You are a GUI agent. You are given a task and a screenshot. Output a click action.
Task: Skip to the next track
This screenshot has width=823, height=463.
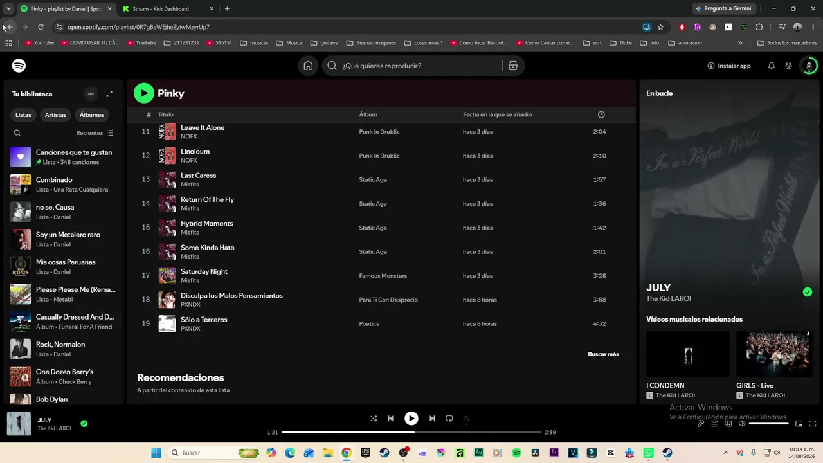[x=432, y=419]
